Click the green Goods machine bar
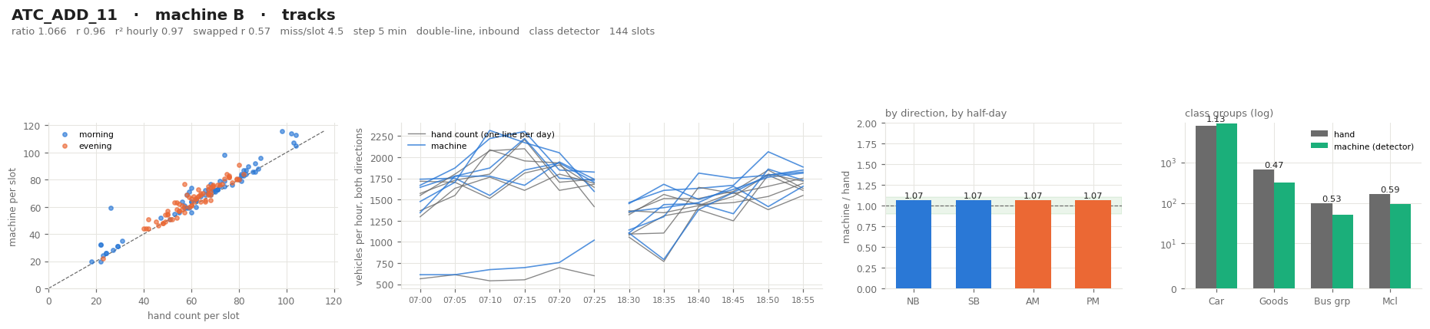Screen dimensions: 1430x329 pos(1284,235)
